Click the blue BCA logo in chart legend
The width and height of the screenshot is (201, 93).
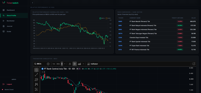click(x=42, y=69)
